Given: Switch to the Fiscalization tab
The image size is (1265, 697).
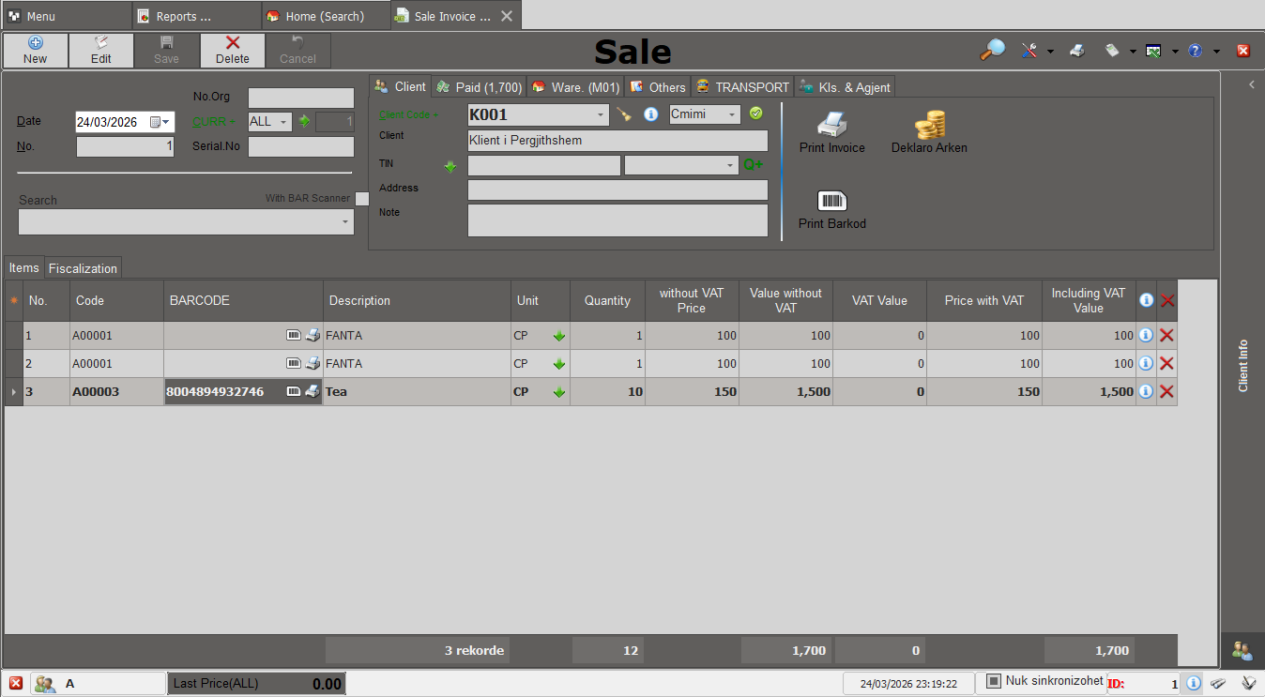Looking at the screenshot, I should pyautogui.click(x=83, y=268).
